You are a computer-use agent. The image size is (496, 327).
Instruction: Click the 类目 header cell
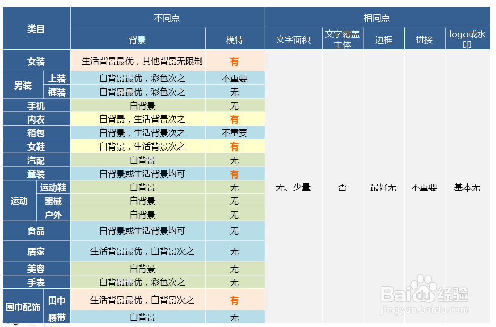[x=36, y=28]
